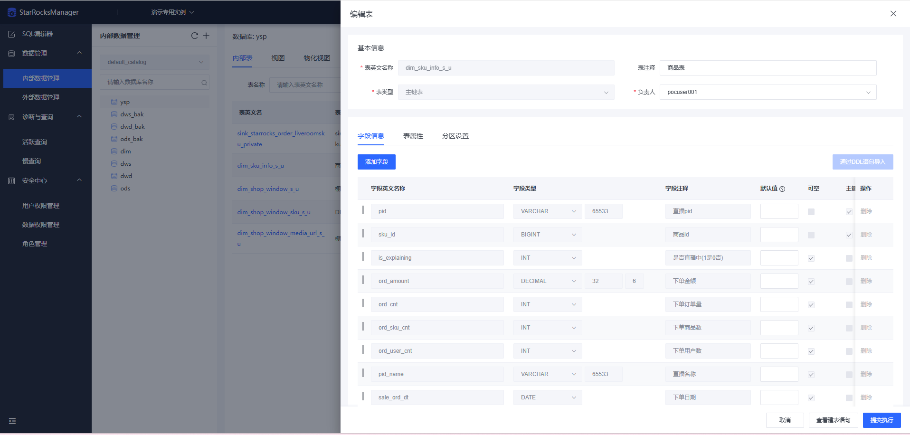Disable 可空 checkbox for is_explaining field
The width and height of the screenshot is (910, 435).
811,258
